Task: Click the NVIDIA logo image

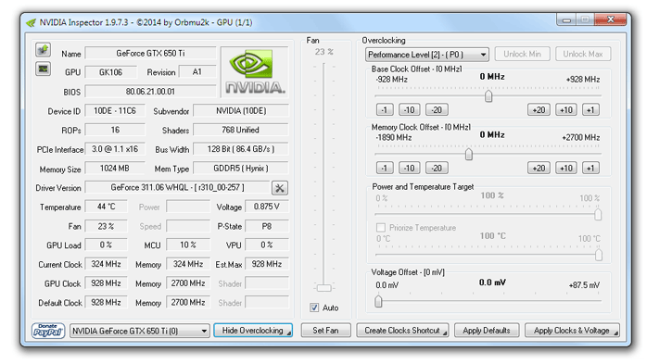Action: pyautogui.click(x=255, y=72)
